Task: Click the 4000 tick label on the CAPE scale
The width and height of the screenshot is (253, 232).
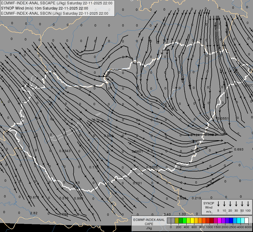Action: 240,227
